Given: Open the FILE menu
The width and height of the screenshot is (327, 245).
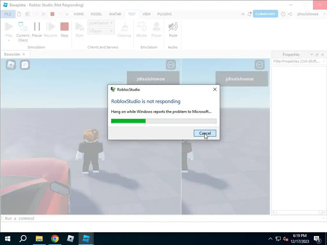Looking at the screenshot, I should [8, 14].
